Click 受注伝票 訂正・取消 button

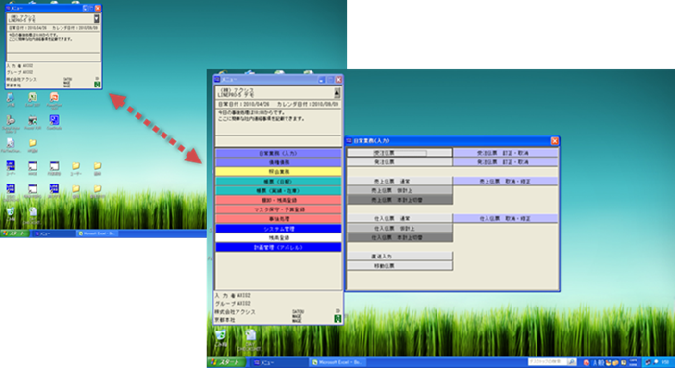(x=505, y=153)
